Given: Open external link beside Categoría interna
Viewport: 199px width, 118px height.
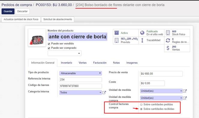Looking at the screenshot, I should pyautogui.click(x=104, y=92).
